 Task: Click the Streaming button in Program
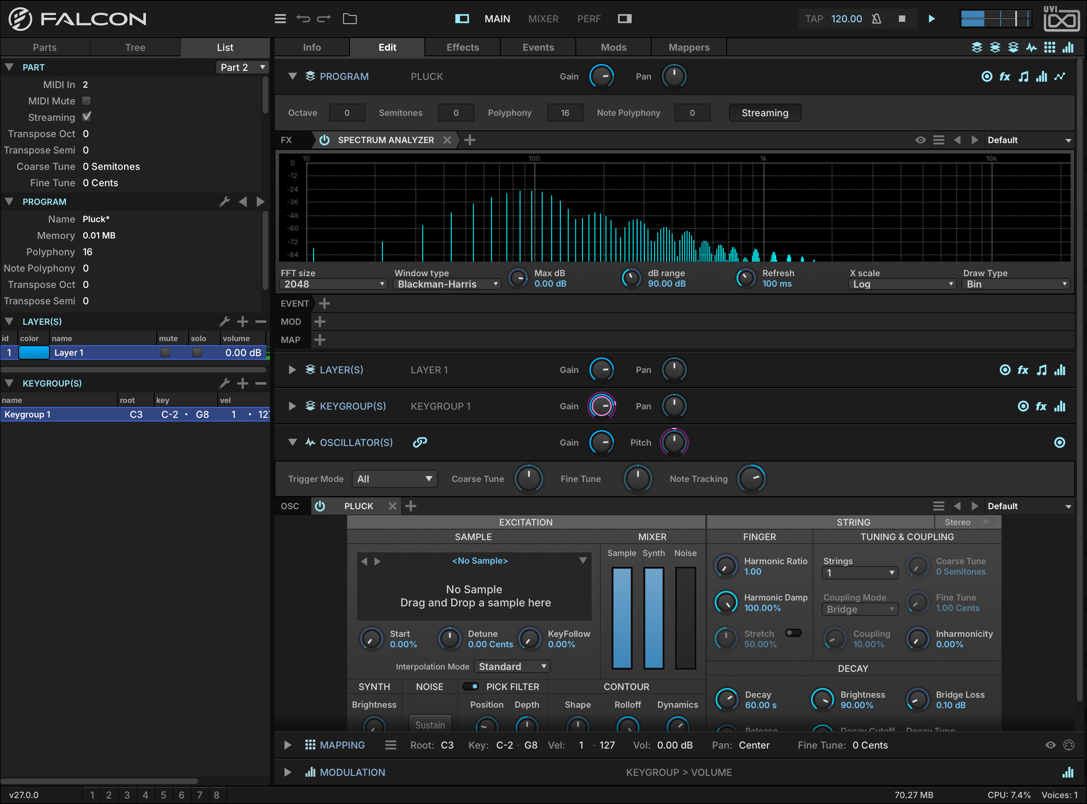765,113
